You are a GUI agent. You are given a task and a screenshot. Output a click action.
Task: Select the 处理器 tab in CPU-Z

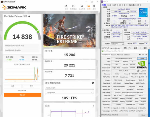104,5
